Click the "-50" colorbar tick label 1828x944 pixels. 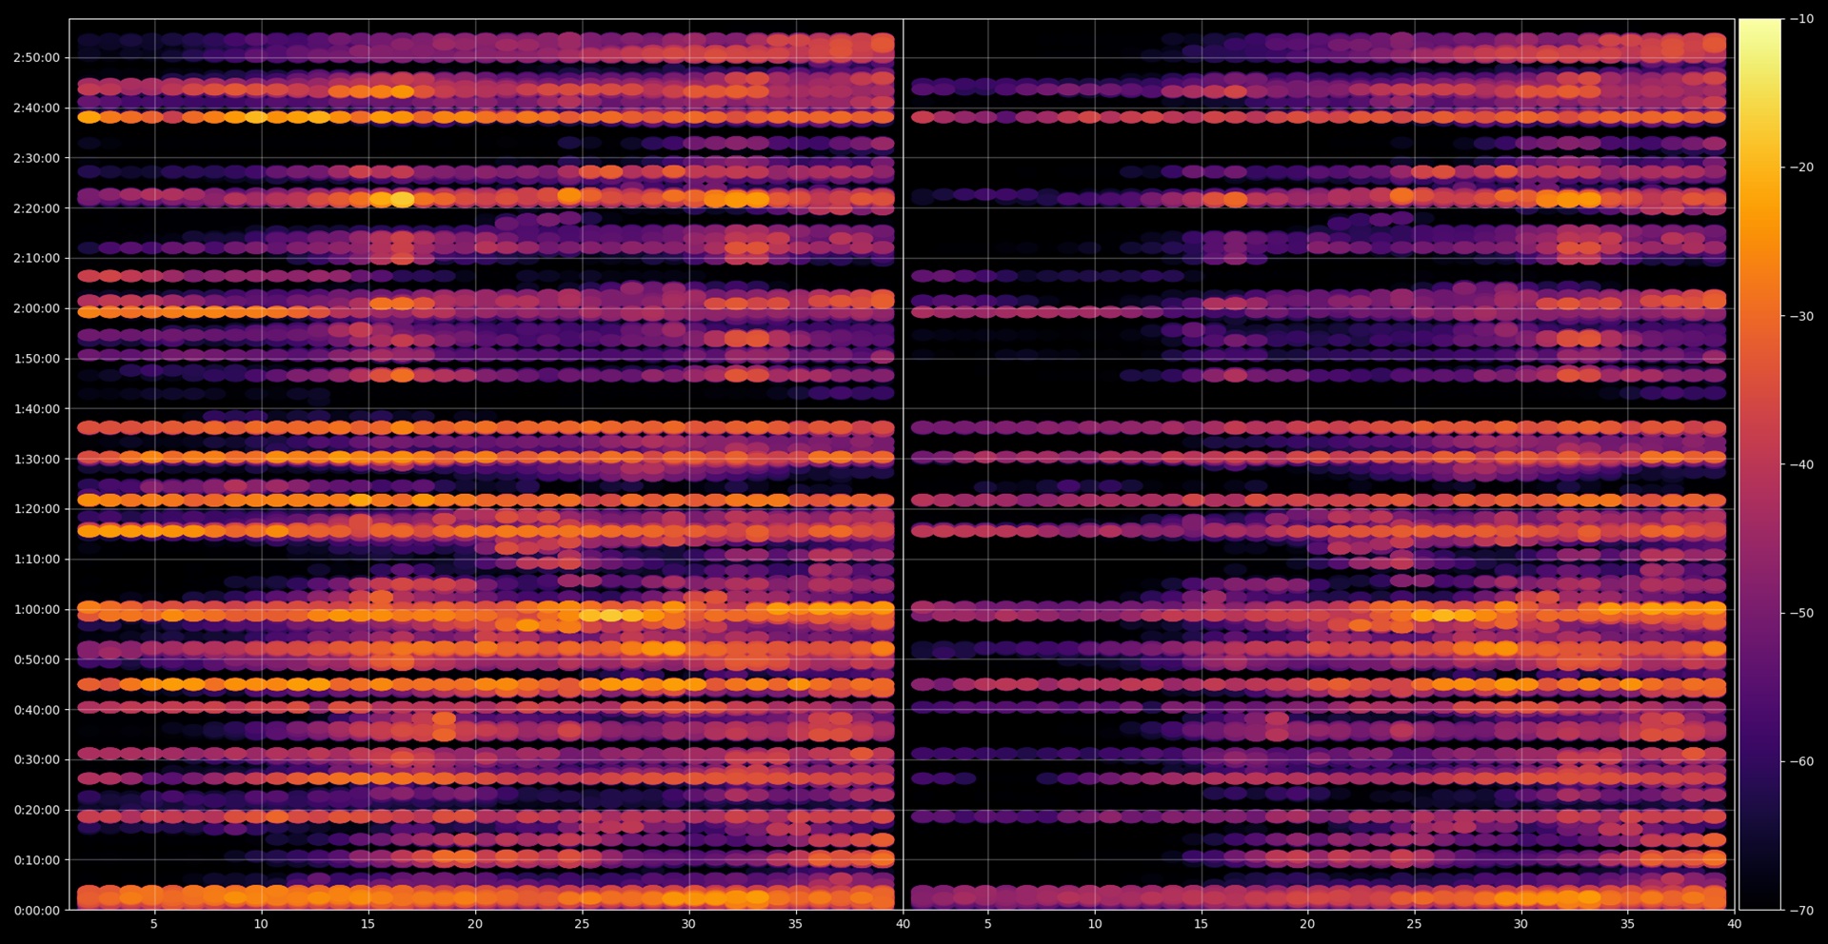coord(1801,613)
